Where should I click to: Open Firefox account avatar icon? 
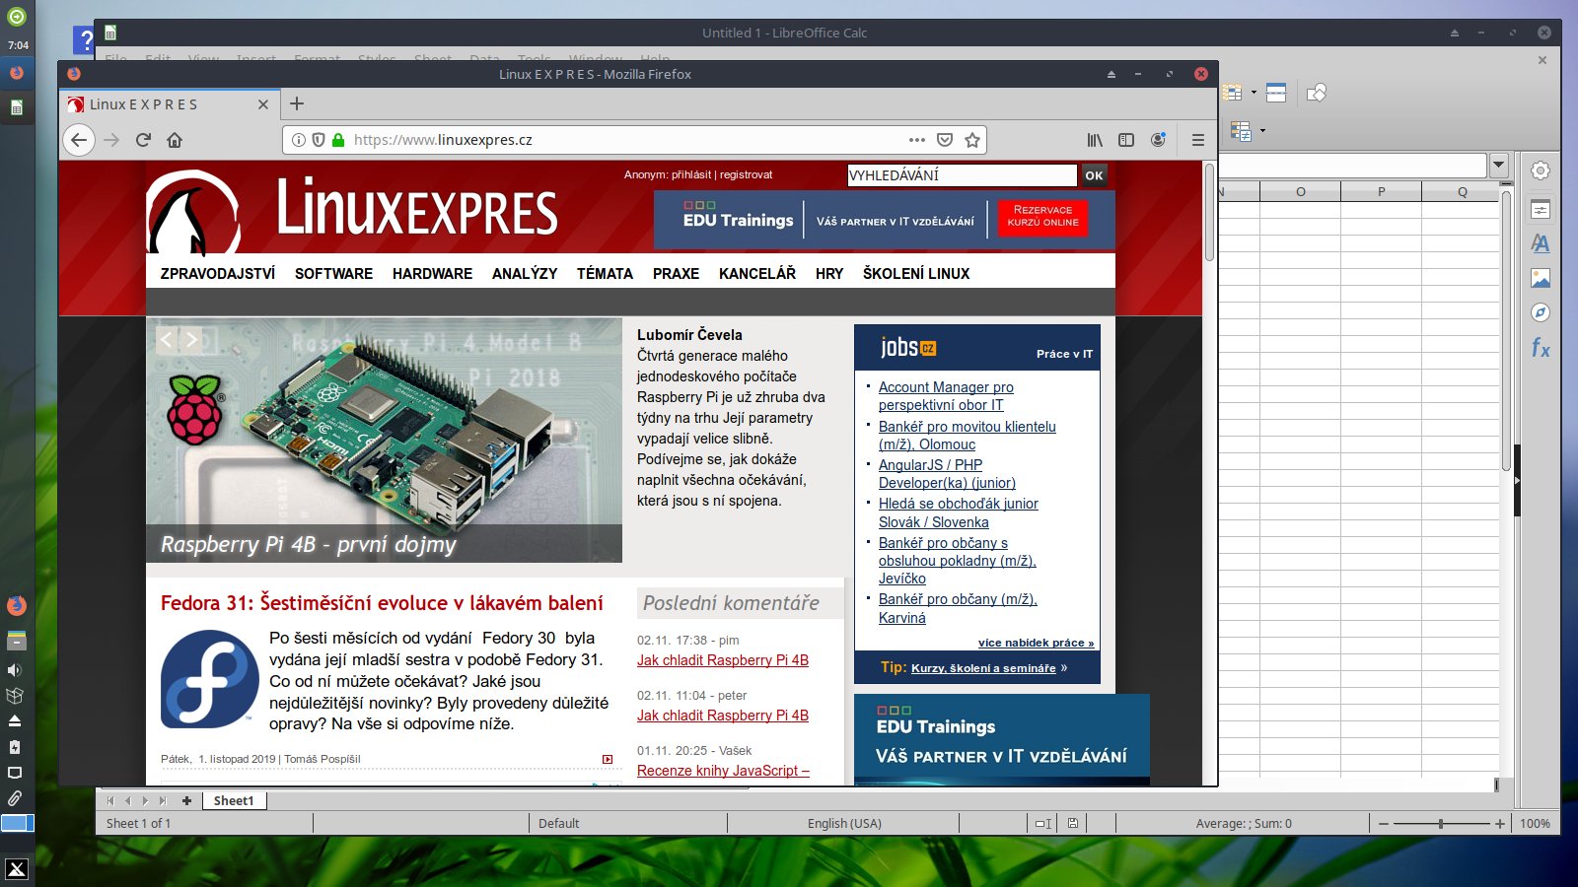click(x=1158, y=140)
